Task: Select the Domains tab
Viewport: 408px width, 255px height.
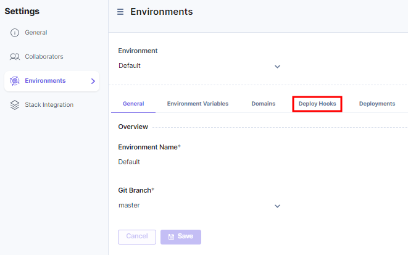Action: pos(264,104)
